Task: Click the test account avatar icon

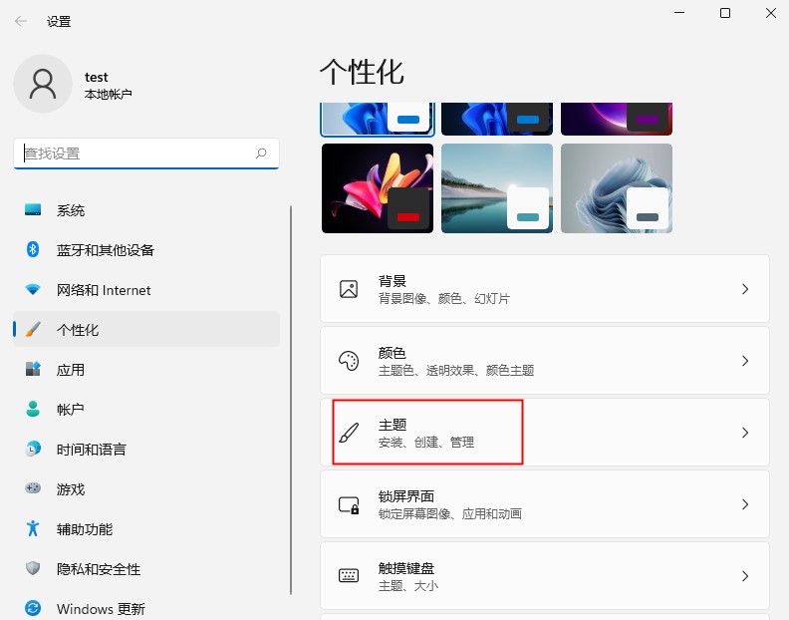Action: click(43, 84)
